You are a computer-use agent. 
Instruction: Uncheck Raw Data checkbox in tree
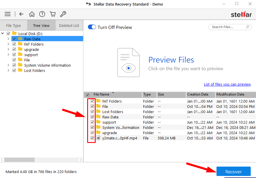point(14,39)
